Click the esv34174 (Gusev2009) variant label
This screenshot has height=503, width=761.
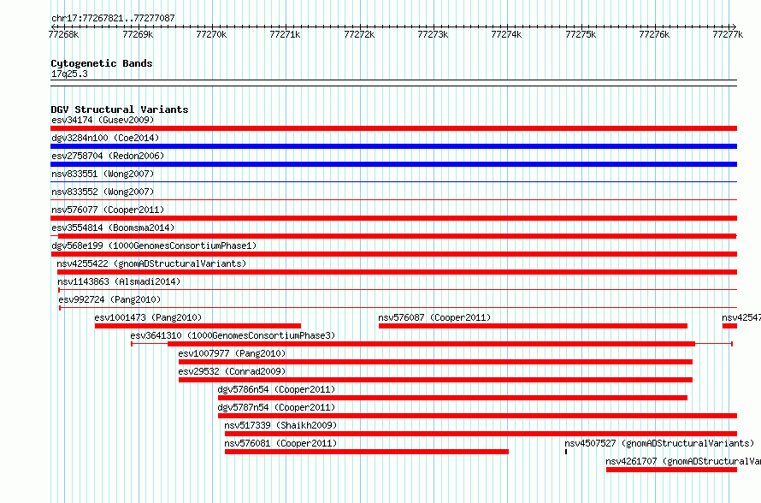point(103,120)
